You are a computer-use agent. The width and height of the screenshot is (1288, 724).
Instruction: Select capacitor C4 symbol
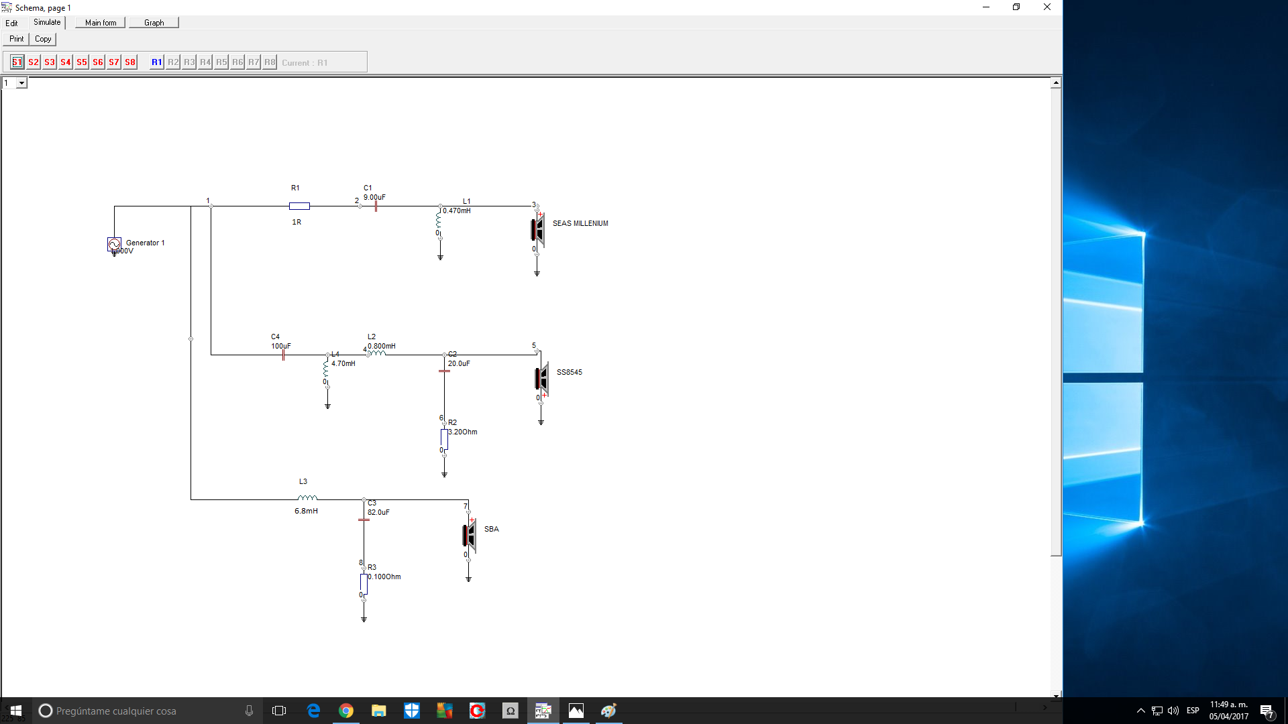[284, 355]
